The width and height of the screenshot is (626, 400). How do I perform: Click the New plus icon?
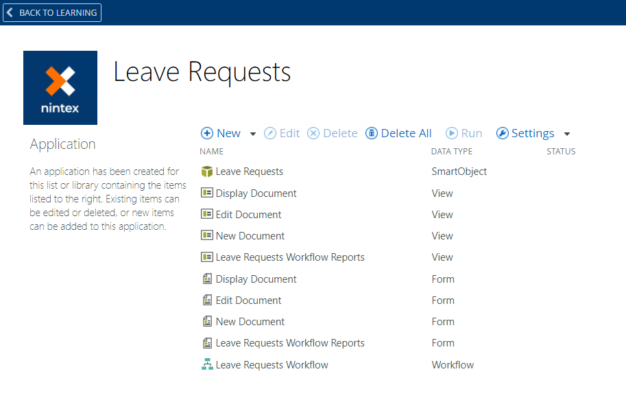tap(207, 133)
